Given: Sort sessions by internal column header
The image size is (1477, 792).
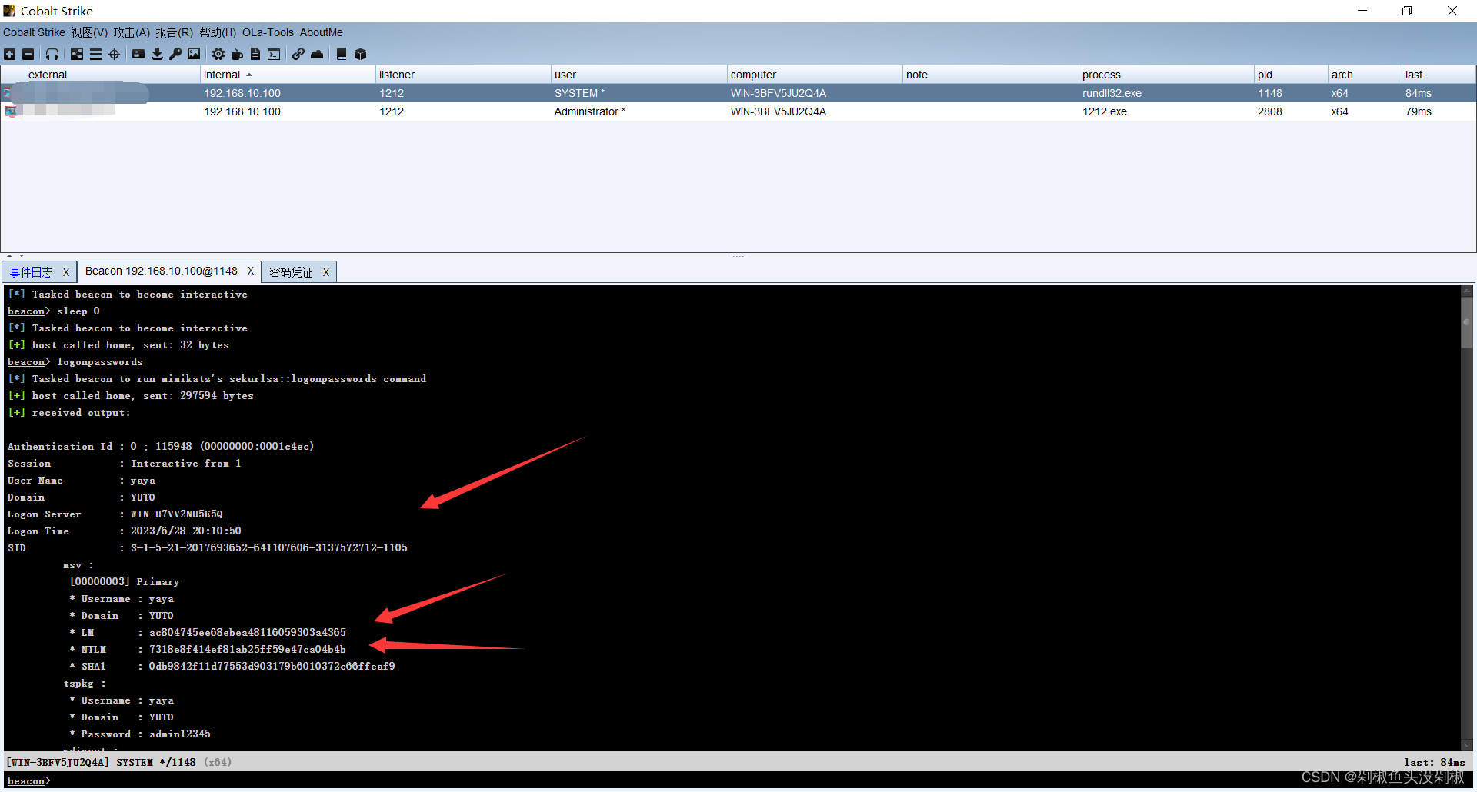Looking at the screenshot, I should click(288, 75).
